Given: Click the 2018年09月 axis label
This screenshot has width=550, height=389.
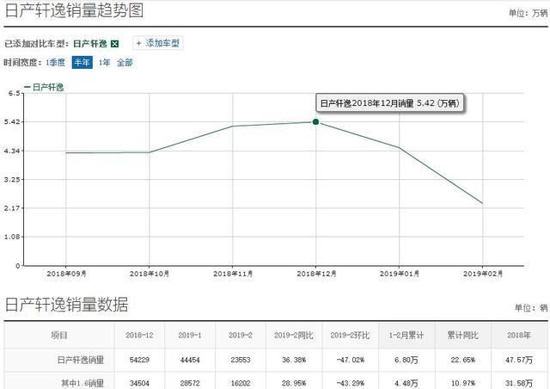Looking at the screenshot, I should coord(66,274).
